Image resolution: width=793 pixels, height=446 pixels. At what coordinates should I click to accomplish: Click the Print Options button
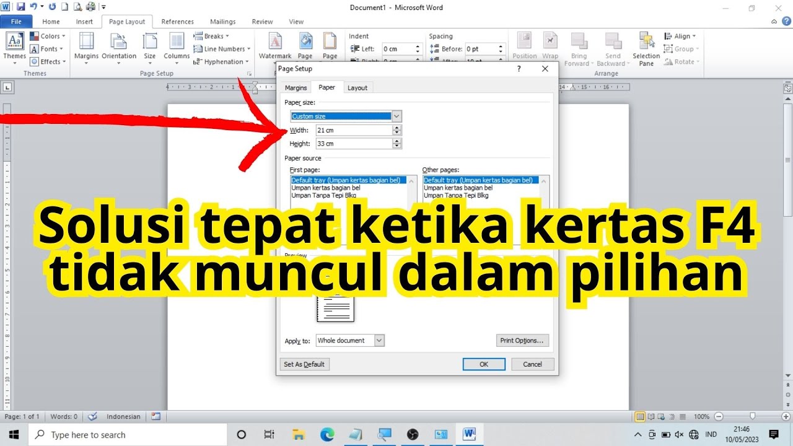(522, 341)
